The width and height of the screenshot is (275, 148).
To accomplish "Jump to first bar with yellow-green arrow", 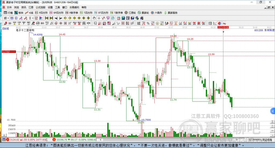I will click(x=47, y=18).
